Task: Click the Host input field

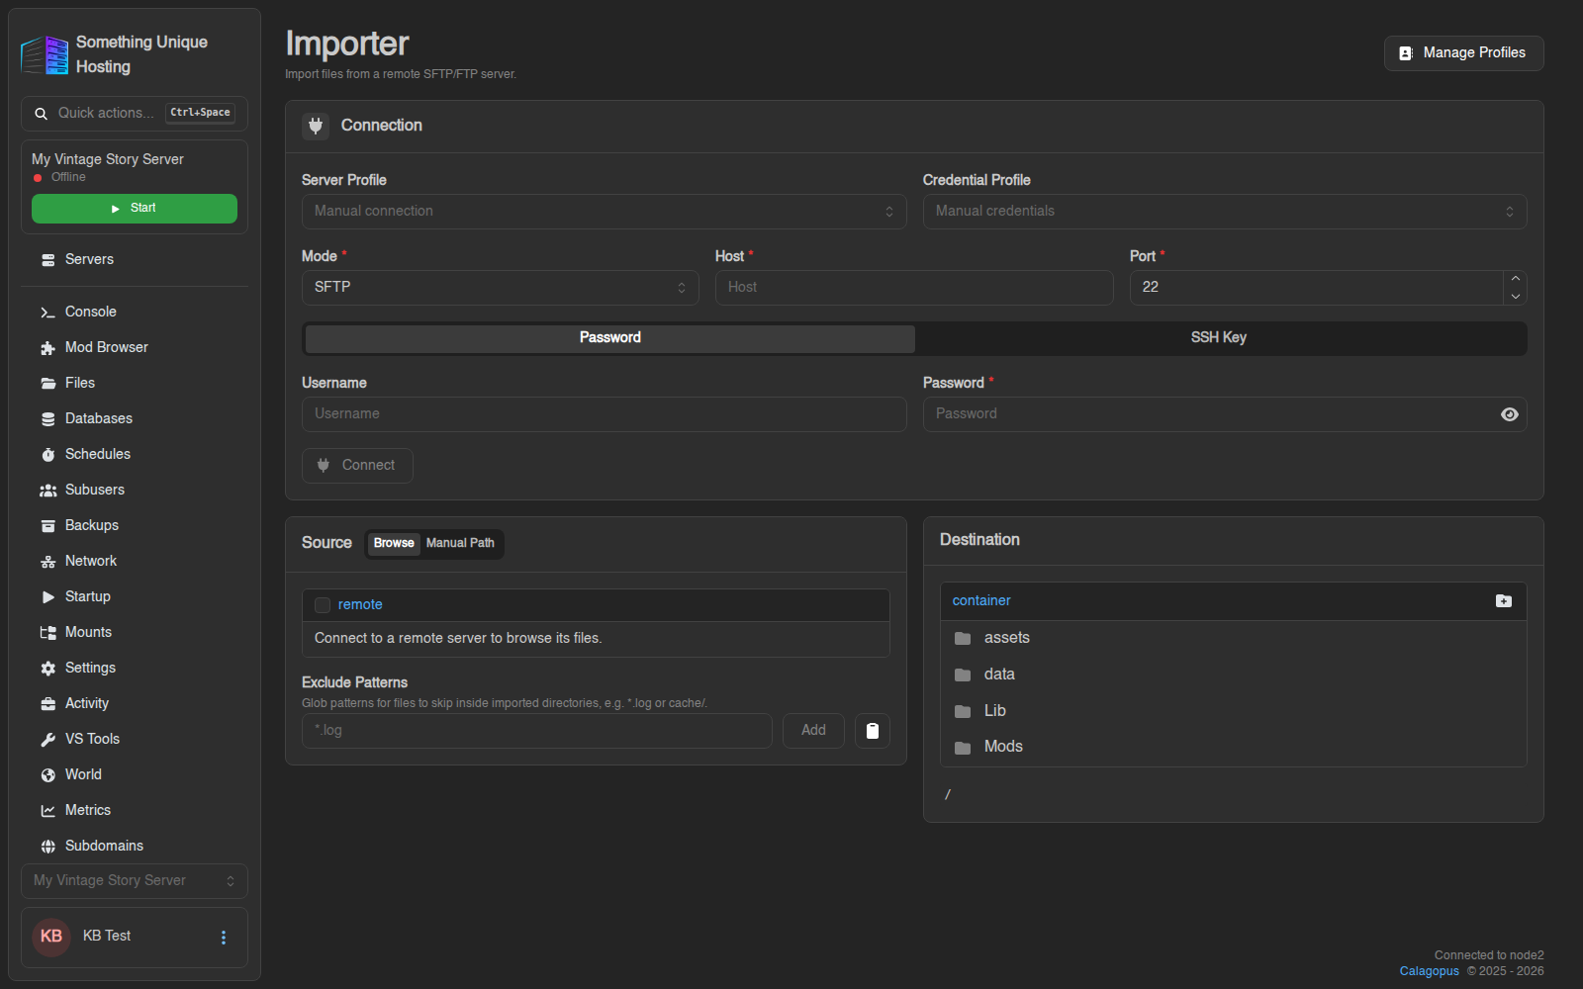Action: point(914,288)
